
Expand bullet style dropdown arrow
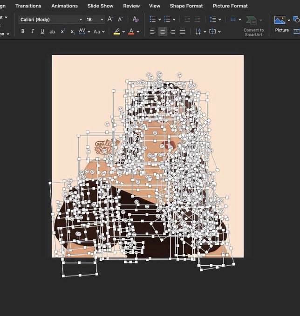(160, 20)
